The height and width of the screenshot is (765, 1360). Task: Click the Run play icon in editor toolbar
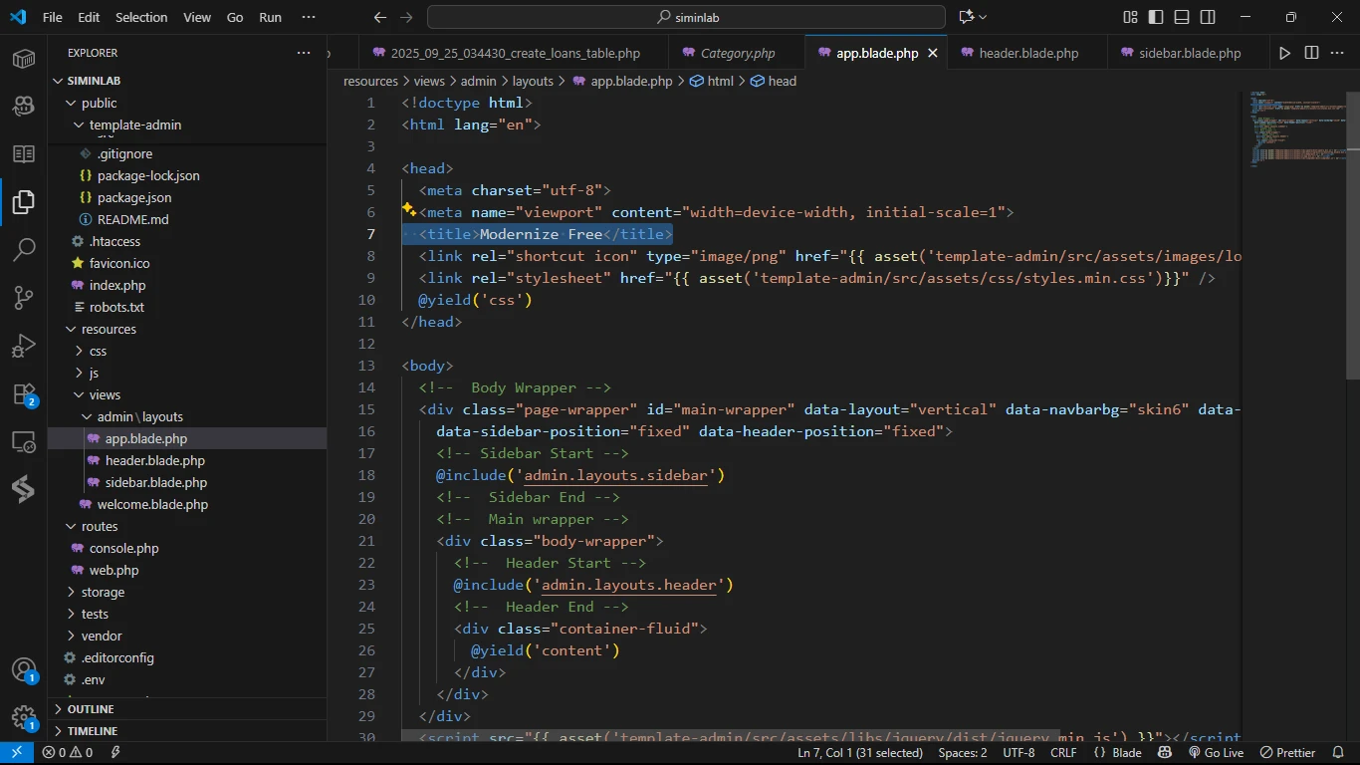1285,53
